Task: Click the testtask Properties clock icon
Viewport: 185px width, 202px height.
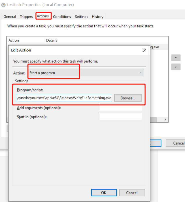Action: click(x=4, y=5)
